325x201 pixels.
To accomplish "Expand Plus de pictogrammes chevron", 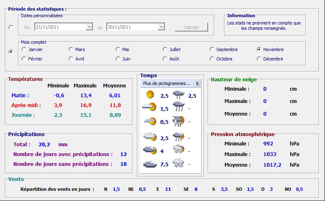I will (x=197, y=83).
